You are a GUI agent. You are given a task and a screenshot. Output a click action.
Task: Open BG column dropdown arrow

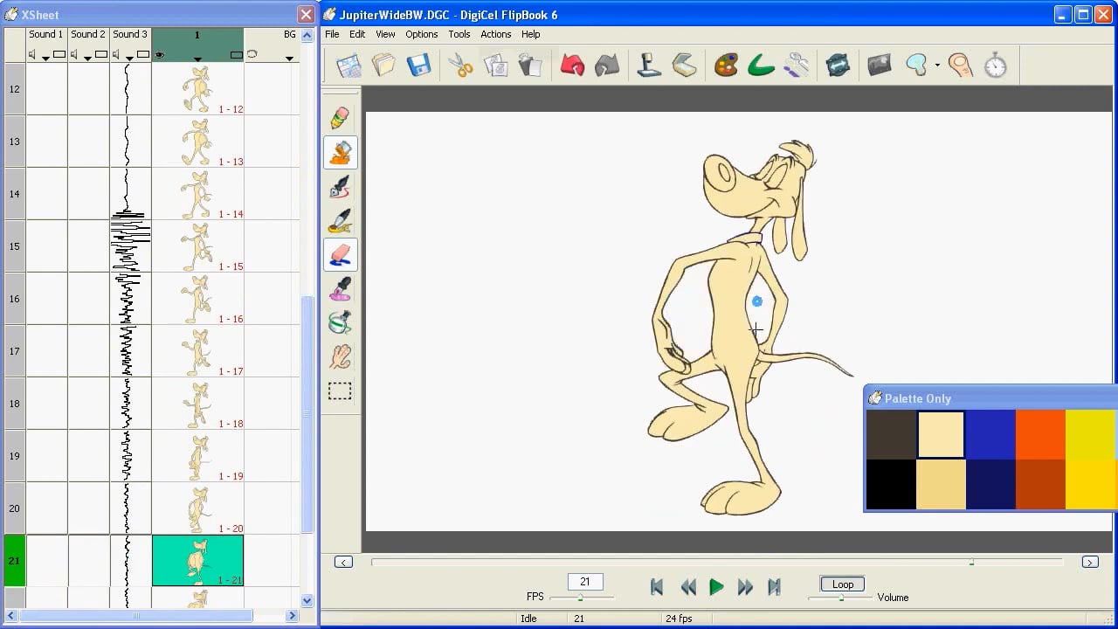point(289,59)
